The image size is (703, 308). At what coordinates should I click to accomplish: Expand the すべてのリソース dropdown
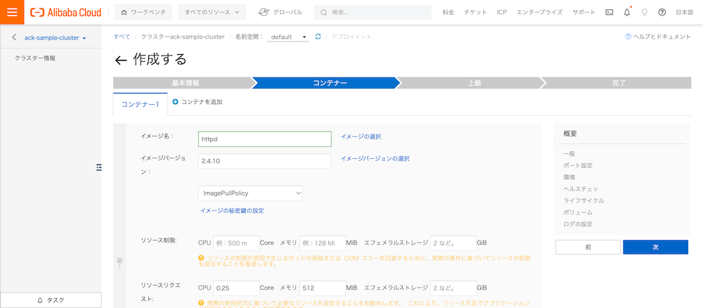coord(212,13)
